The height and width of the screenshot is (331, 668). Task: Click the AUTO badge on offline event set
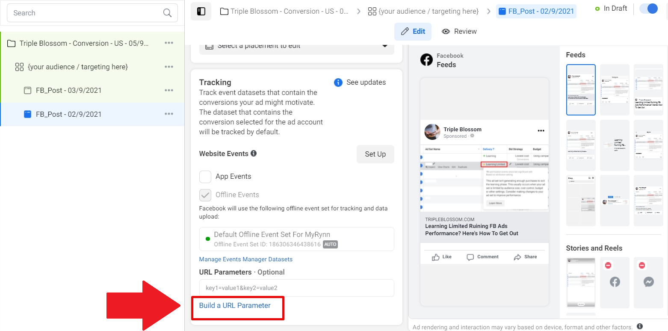click(x=330, y=245)
